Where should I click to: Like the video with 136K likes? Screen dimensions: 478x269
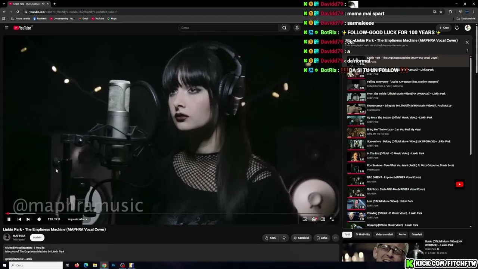(x=271, y=238)
